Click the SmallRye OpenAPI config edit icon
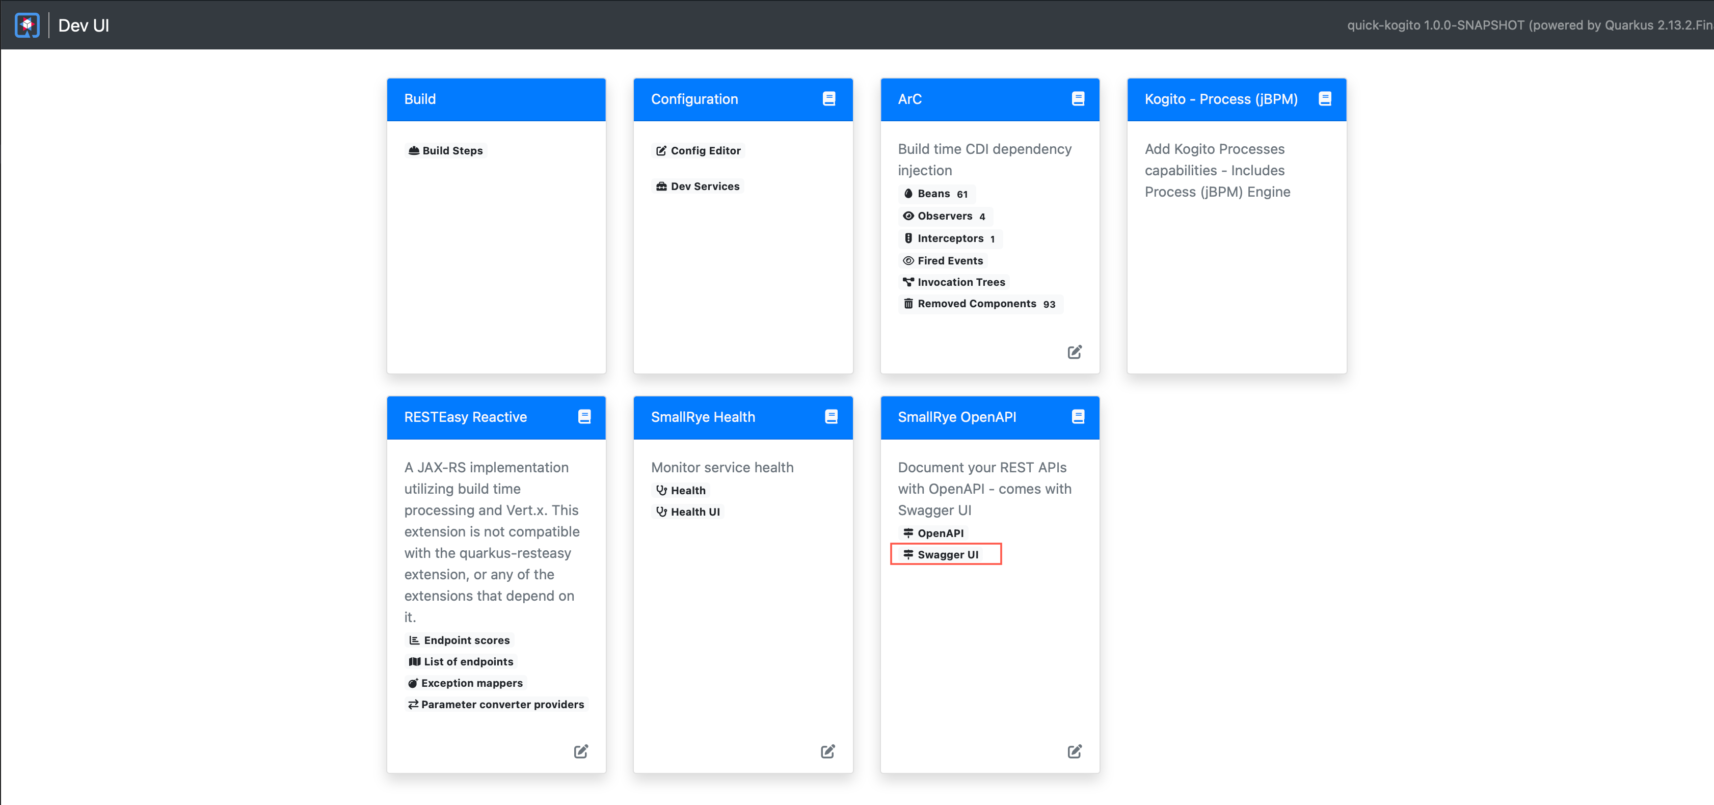Screen dimensions: 1714x805 1075,751
